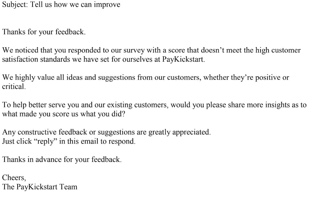This screenshot has width=320, height=201.
Task: Click the "Thanks in advance for your feedback." line
Action: tap(62, 159)
